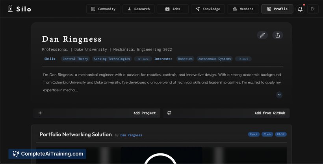The width and height of the screenshot is (323, 164).
Task: Switch to the Jobs tab
Action: click(x=173, y=9)
